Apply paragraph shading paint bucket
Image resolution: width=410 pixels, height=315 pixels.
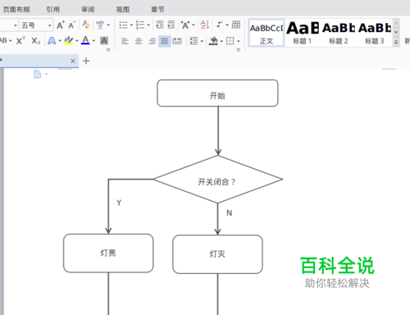213,41
